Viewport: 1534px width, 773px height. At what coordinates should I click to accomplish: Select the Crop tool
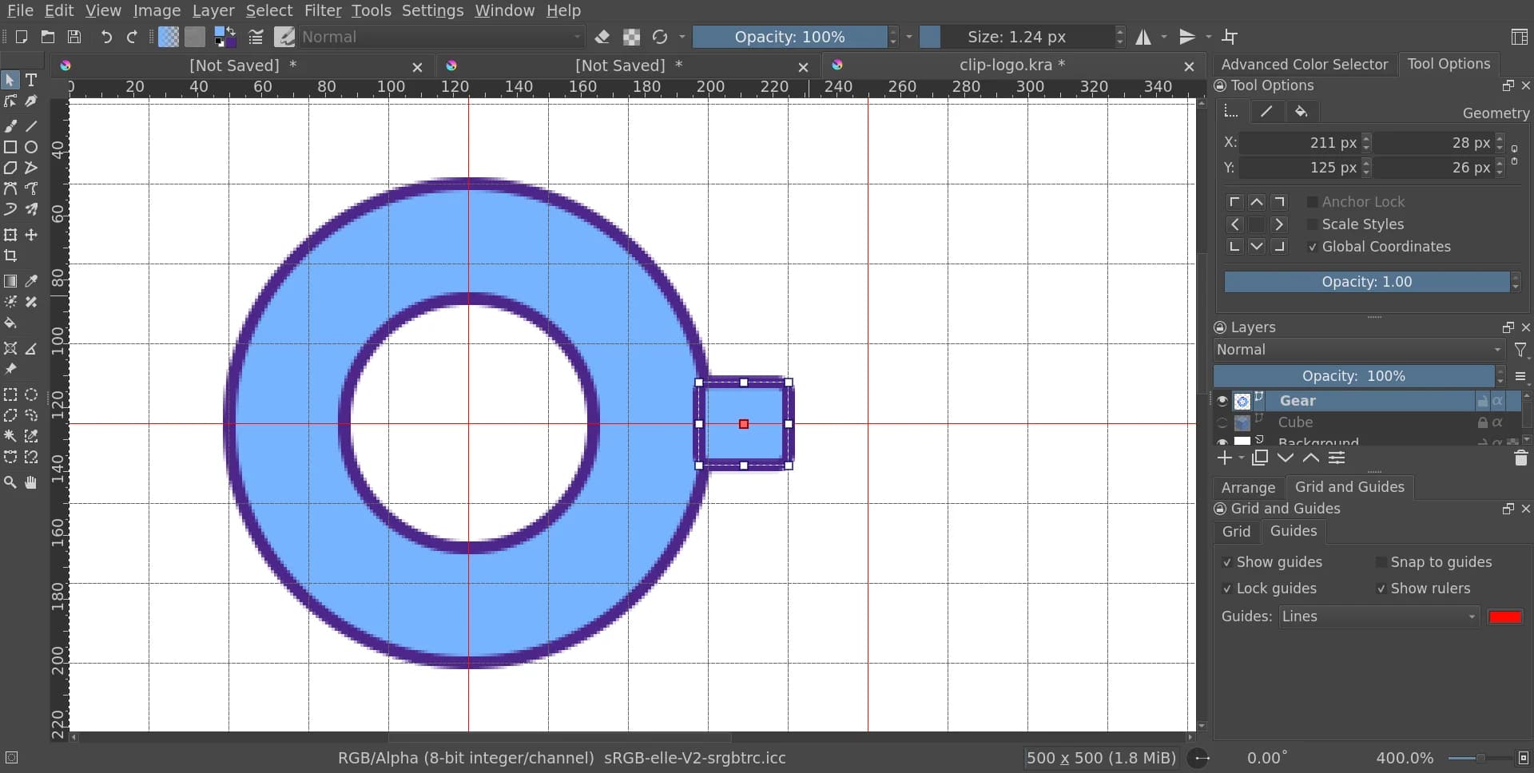point(10,256)
